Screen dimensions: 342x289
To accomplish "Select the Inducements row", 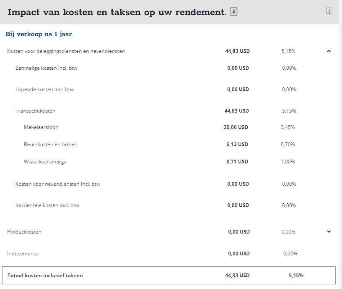I will pos(169,254).
